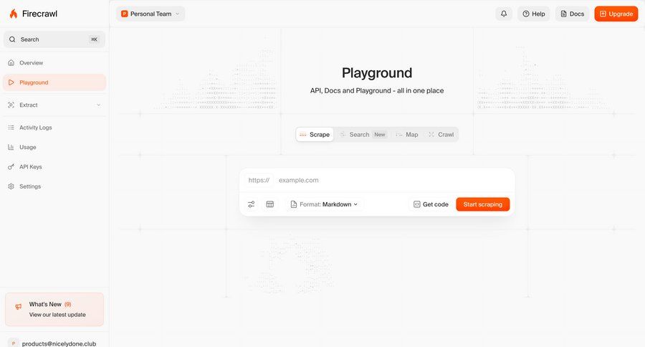Click the Upgrade button
645x347 pixels.
tap(616, 14)
